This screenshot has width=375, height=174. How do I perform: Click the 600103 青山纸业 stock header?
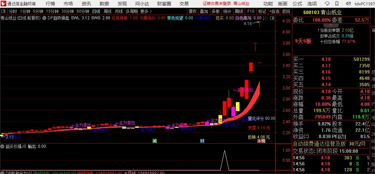[x=323, y=13]
